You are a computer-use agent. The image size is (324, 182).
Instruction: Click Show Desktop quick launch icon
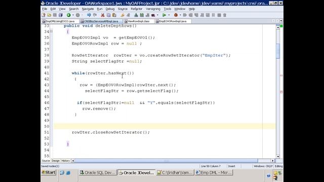pyautogui.click(x=62, y=173)
